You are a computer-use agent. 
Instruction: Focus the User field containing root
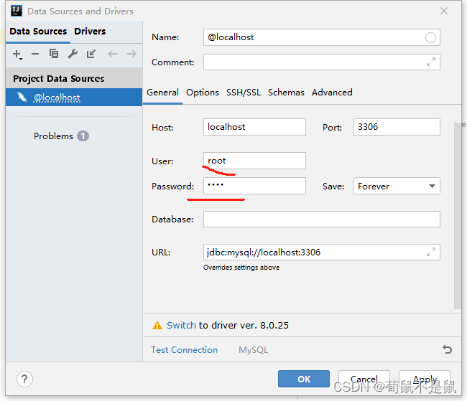click(254, 161)
